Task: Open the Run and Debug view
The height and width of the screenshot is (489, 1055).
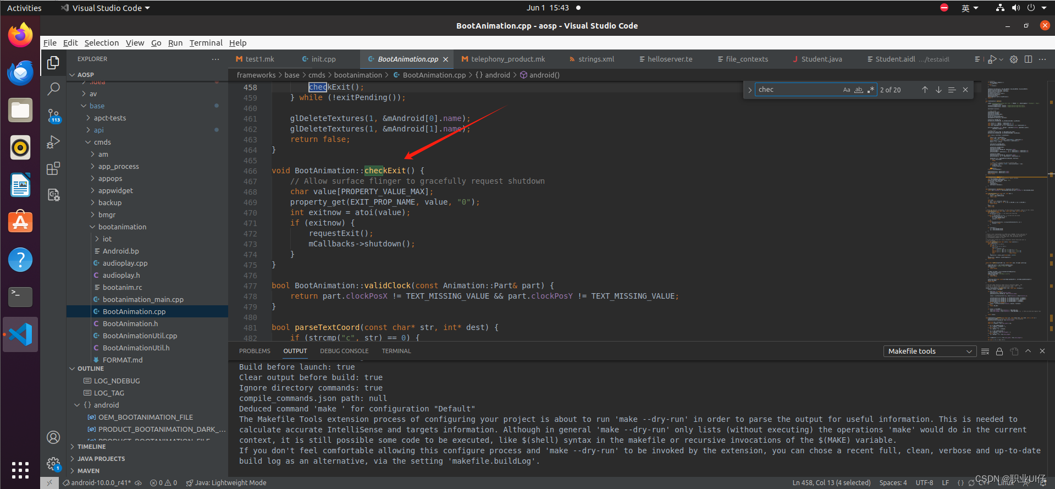Action: 53,142
